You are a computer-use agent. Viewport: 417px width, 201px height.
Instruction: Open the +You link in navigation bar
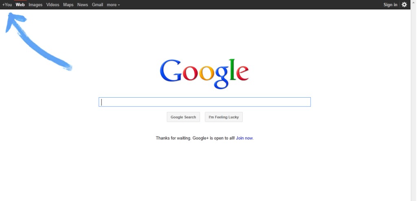(x=7, y=5)
